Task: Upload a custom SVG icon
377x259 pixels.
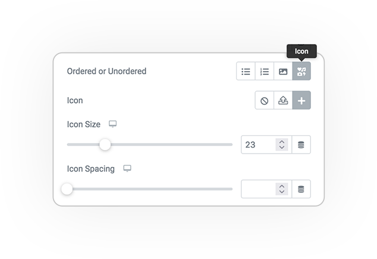Action: point(283,101)
